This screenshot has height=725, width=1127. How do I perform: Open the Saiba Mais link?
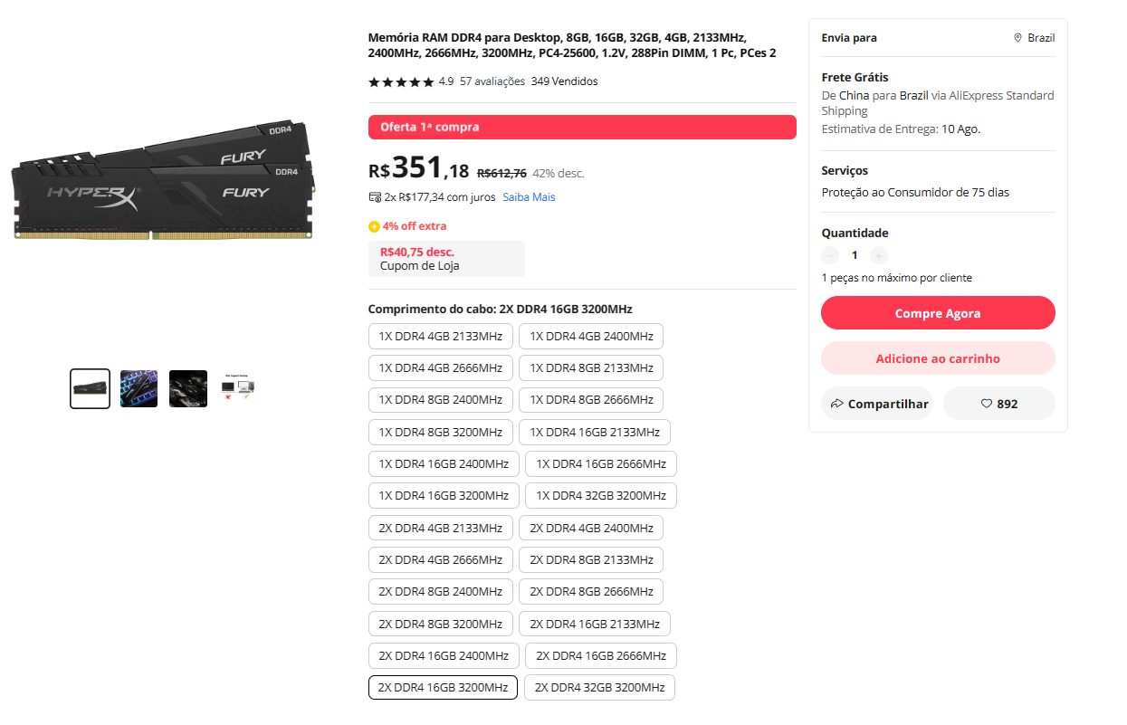point(529,197)
